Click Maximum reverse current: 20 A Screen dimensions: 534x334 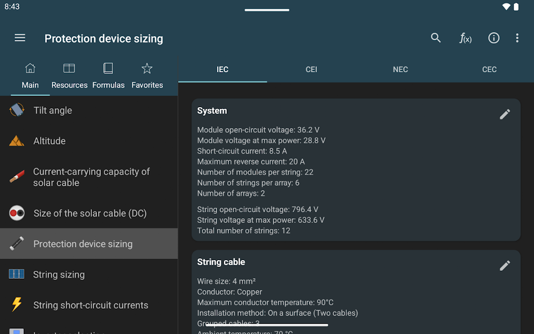pyautogui.click(x=251, y=161)
